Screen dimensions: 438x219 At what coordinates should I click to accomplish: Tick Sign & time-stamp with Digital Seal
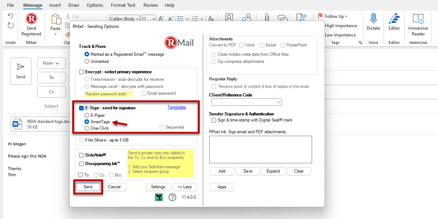[214, 120]
